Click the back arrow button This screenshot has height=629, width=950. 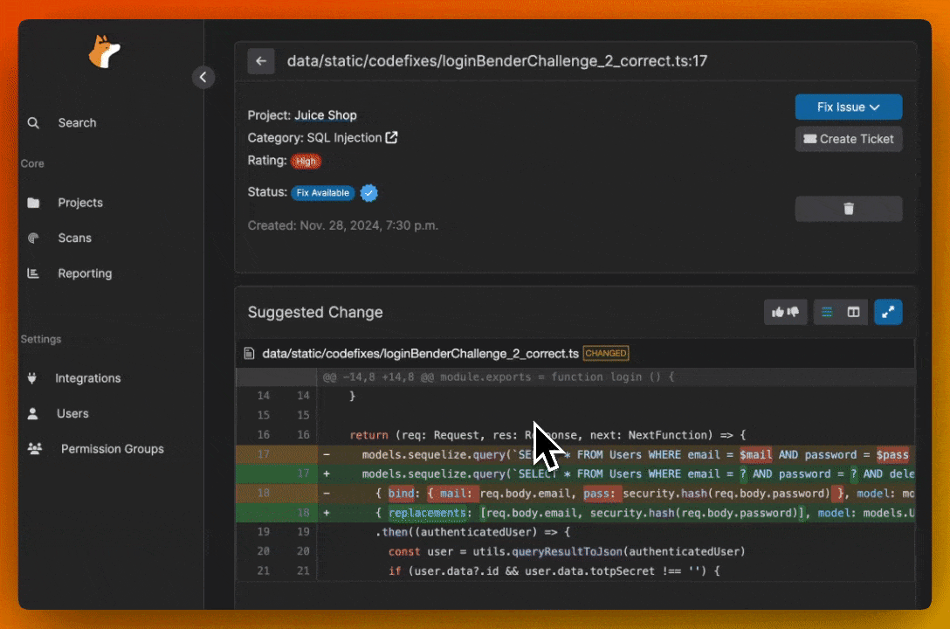point(261,61)
